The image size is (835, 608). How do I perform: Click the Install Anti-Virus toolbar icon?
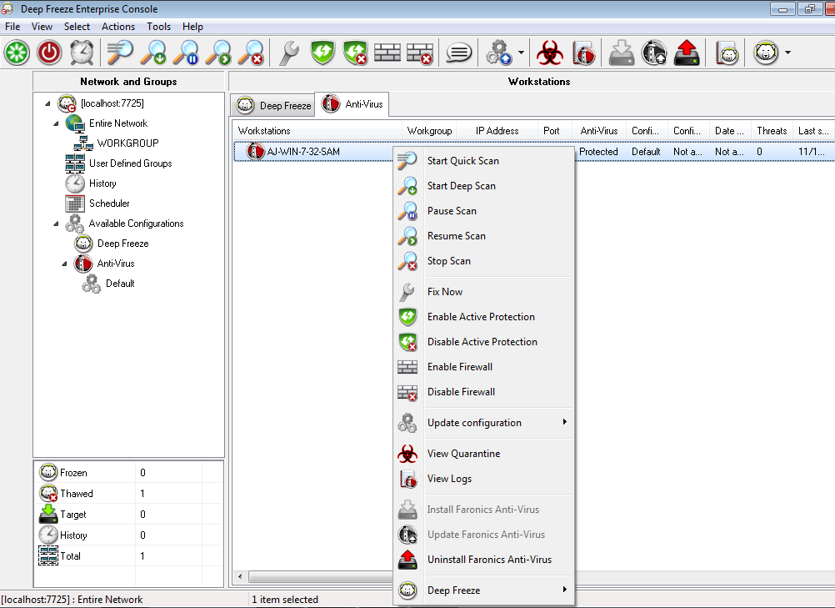tap(622, 53)
